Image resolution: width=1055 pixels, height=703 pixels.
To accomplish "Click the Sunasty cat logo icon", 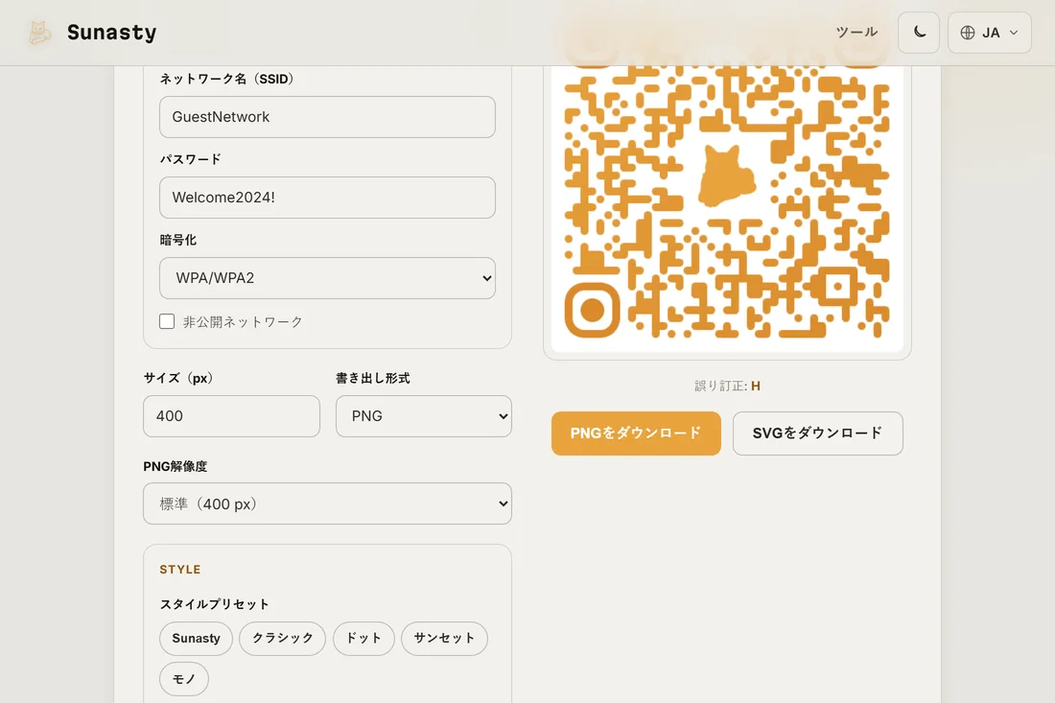I will click(x=39, y=33).
